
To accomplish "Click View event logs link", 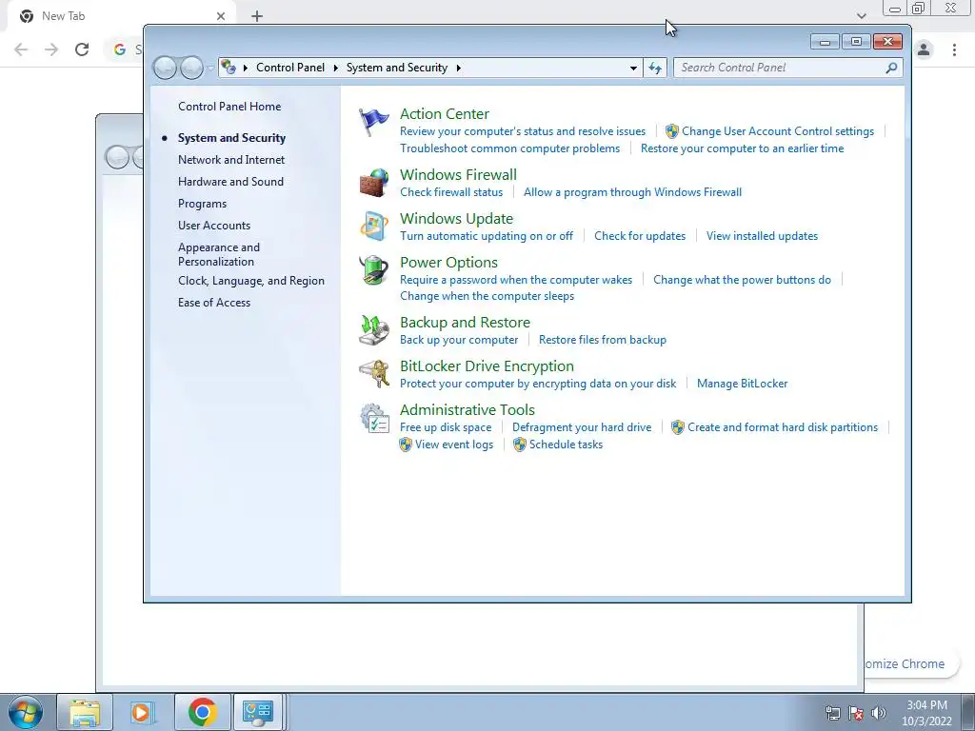I will tap(454, 445).
